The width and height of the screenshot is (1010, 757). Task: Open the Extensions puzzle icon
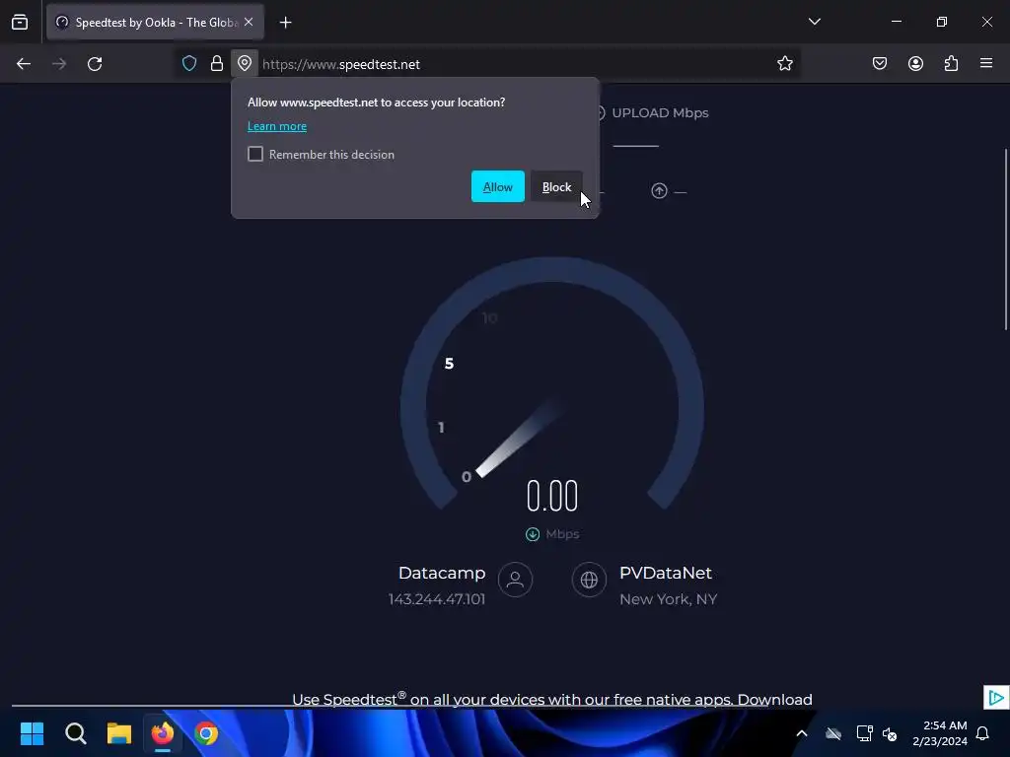pyautogui.click(x=951, y=64)
